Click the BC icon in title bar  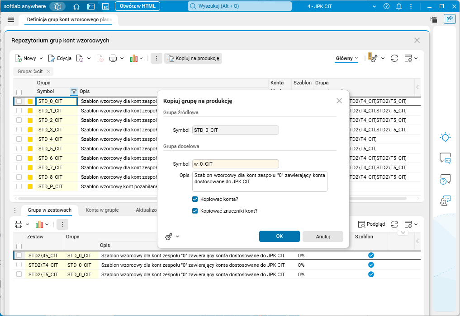[x=105, y=6]
